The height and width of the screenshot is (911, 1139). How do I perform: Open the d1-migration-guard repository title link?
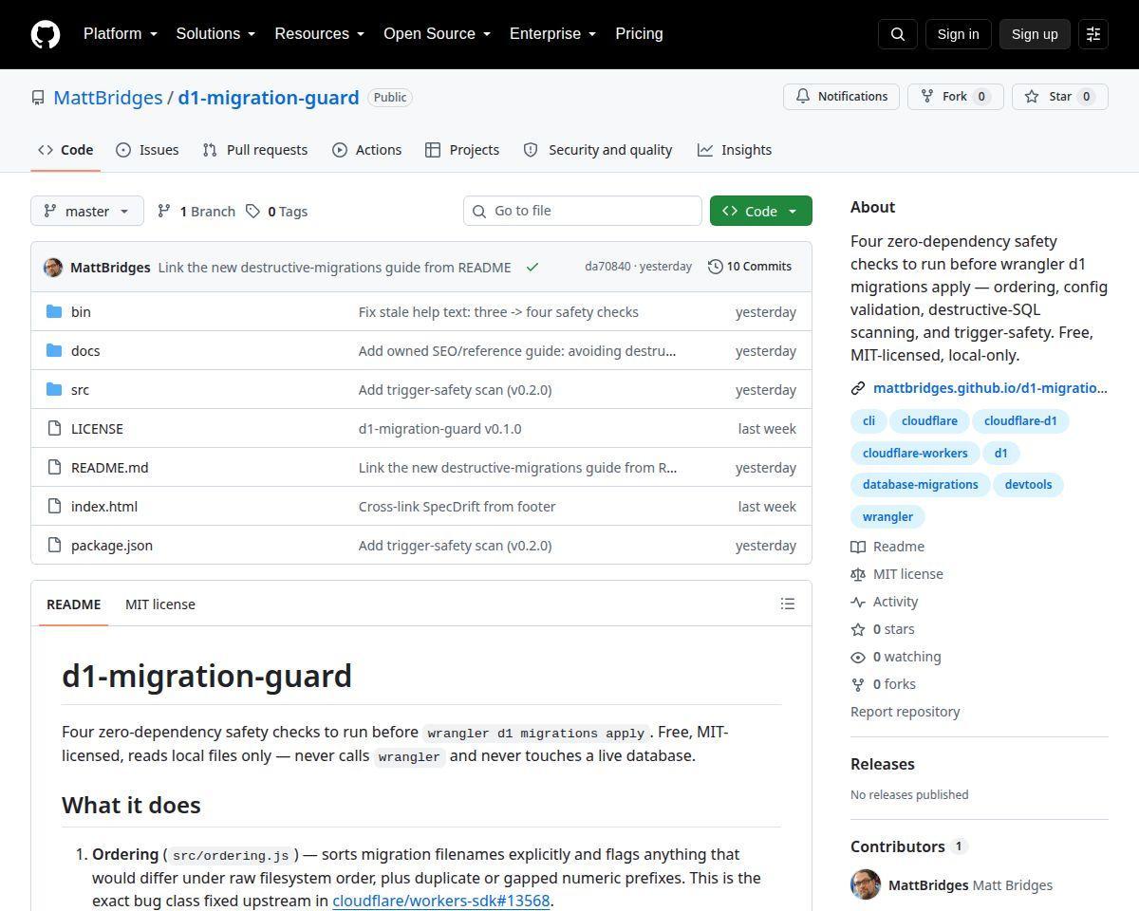tap(269, 98)
